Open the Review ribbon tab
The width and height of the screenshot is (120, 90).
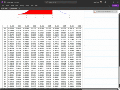pos(27,6)
